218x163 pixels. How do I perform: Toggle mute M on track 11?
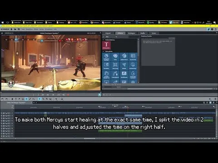click(x=4, y=136)
